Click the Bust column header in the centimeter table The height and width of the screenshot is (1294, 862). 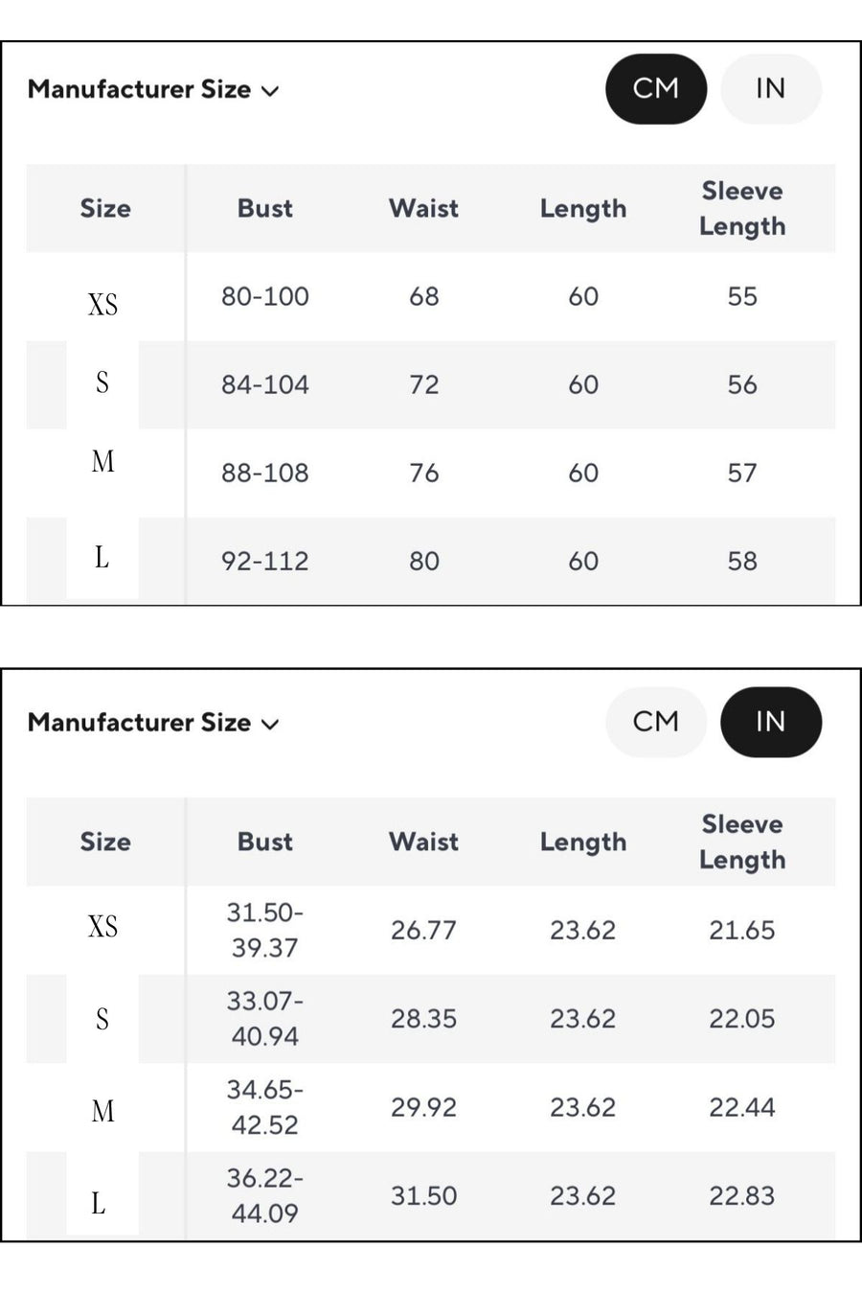coord(265,208)
